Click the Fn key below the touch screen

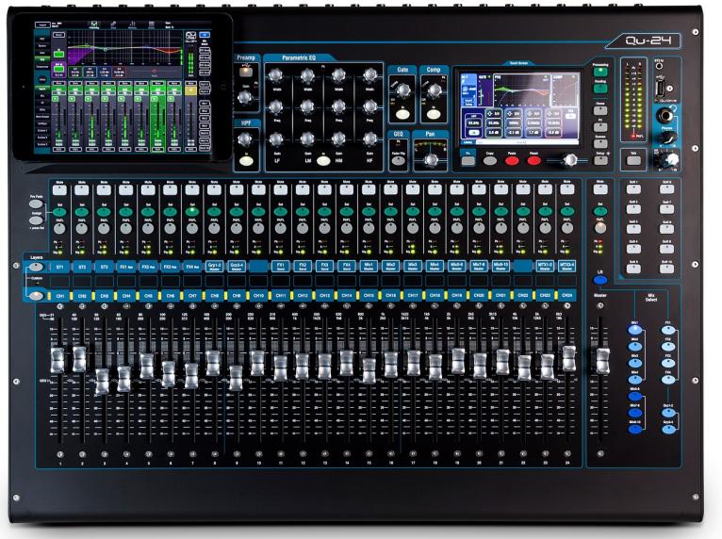[x=468, y=160]
